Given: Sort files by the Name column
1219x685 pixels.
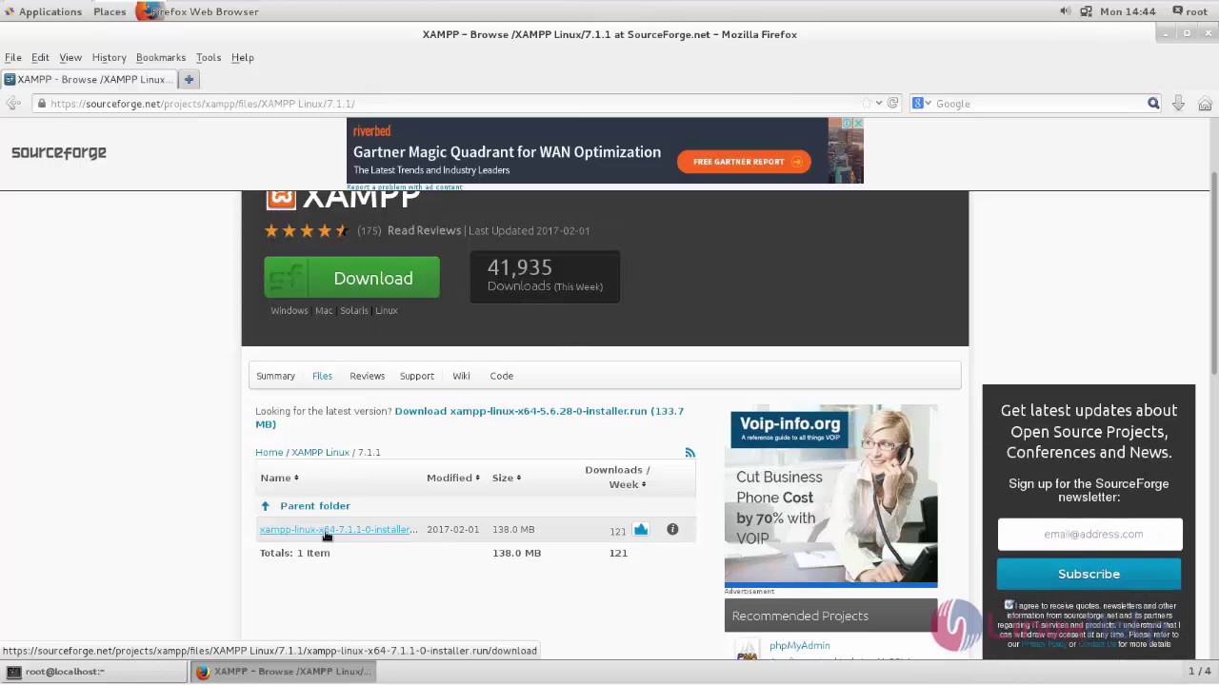Looking at the screenshot, I should (279, 478).
